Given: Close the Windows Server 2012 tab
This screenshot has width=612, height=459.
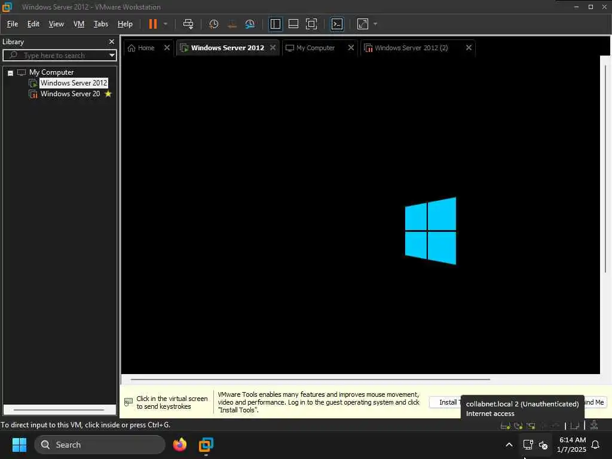Looking at the screenshot, I should 273,48.
